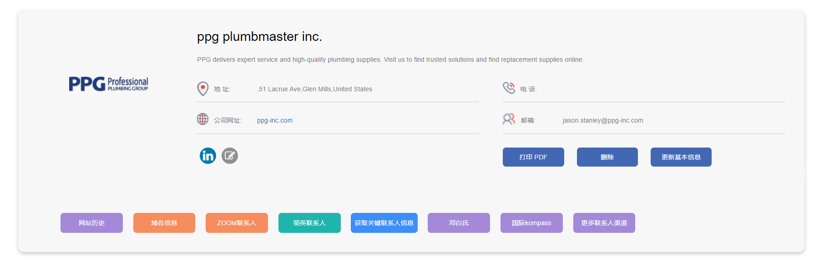The width and height of the screenshot is (814, 271).
Task: Click the telephone icon beside 电话
Action: 509,88
